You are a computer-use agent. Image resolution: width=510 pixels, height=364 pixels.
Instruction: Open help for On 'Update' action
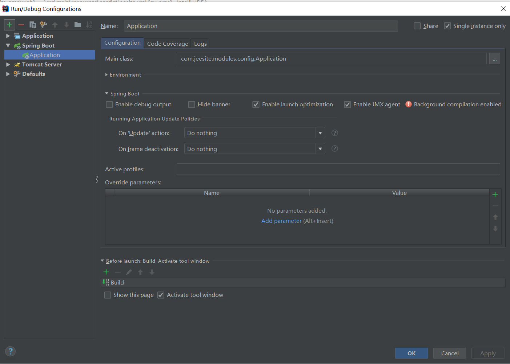(335, 133)
